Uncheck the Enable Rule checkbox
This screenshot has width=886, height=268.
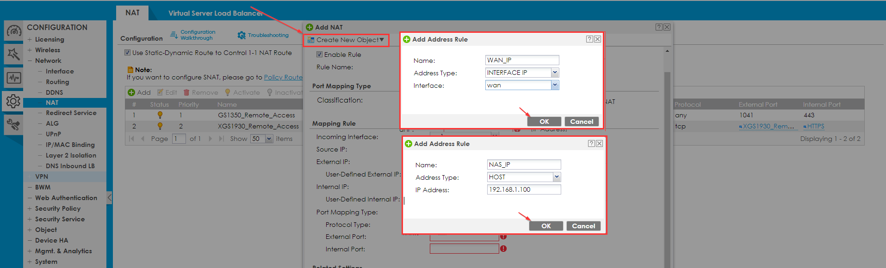(319, 55)
